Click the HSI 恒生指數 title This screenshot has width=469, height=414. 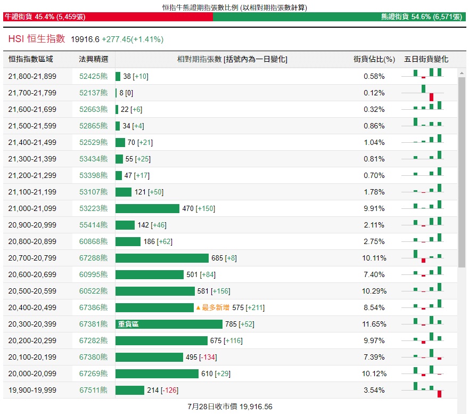(37, 39)
